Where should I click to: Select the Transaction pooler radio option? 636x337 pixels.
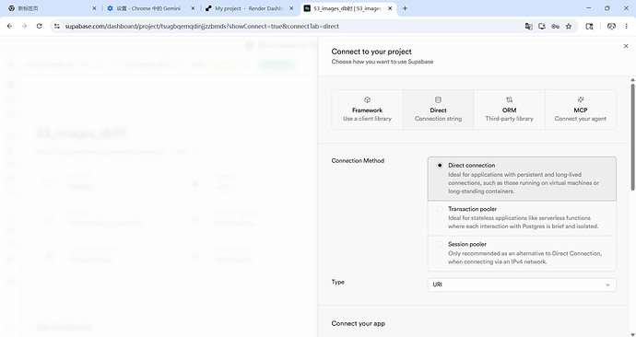point(440,209)
